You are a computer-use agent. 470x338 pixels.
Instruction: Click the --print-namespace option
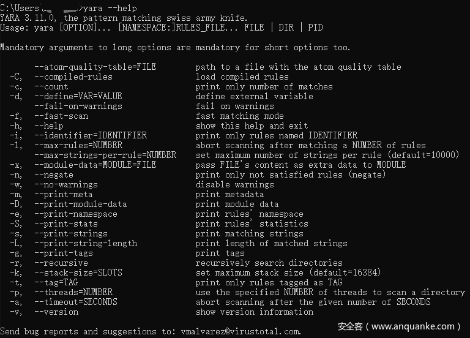[75, 214]
